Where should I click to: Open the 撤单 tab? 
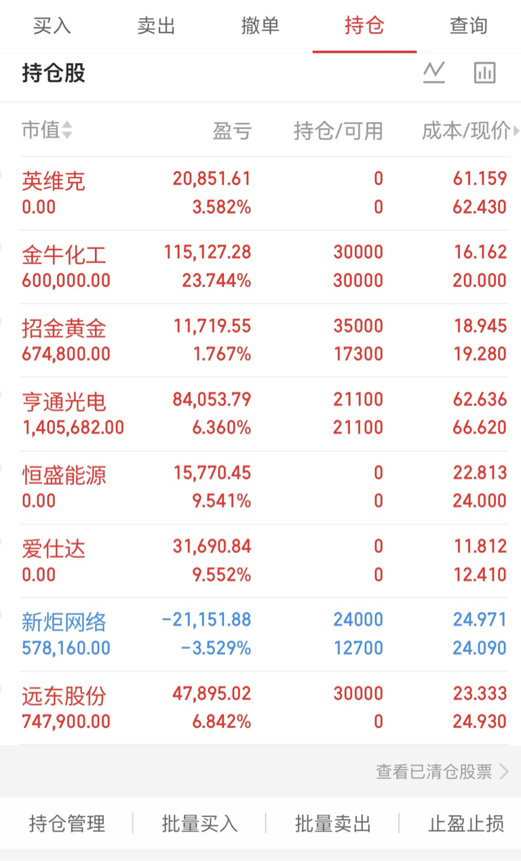[x=260, y=26]
